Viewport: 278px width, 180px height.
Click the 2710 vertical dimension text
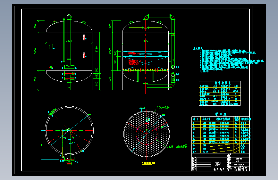pyautogui.click(x=97, y=49)
